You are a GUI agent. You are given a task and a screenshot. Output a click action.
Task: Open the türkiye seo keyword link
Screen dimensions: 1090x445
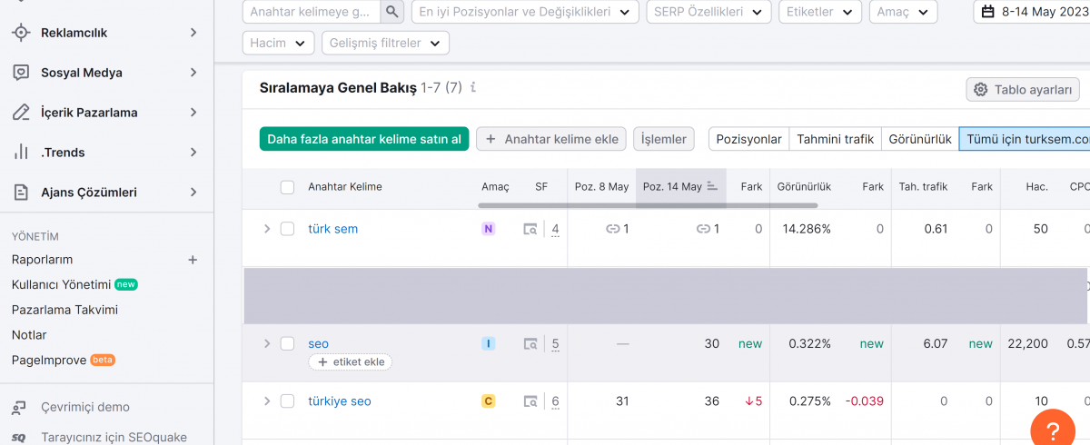[339, 401]
